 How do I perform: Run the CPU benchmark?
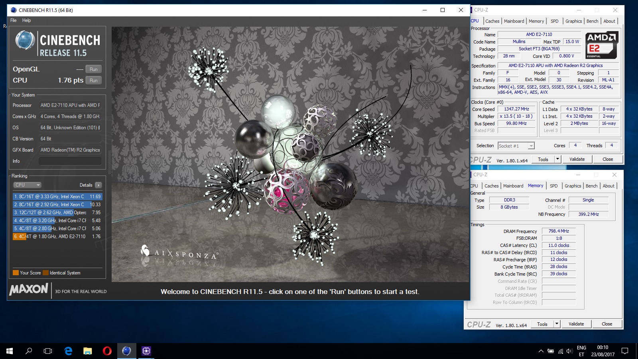[94, 80]
